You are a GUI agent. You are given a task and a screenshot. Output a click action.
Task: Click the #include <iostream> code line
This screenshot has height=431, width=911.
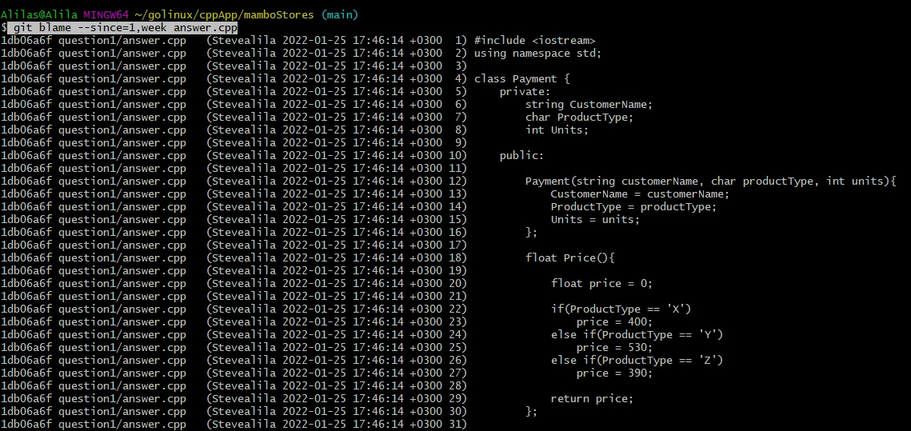(x=534, y=41)
